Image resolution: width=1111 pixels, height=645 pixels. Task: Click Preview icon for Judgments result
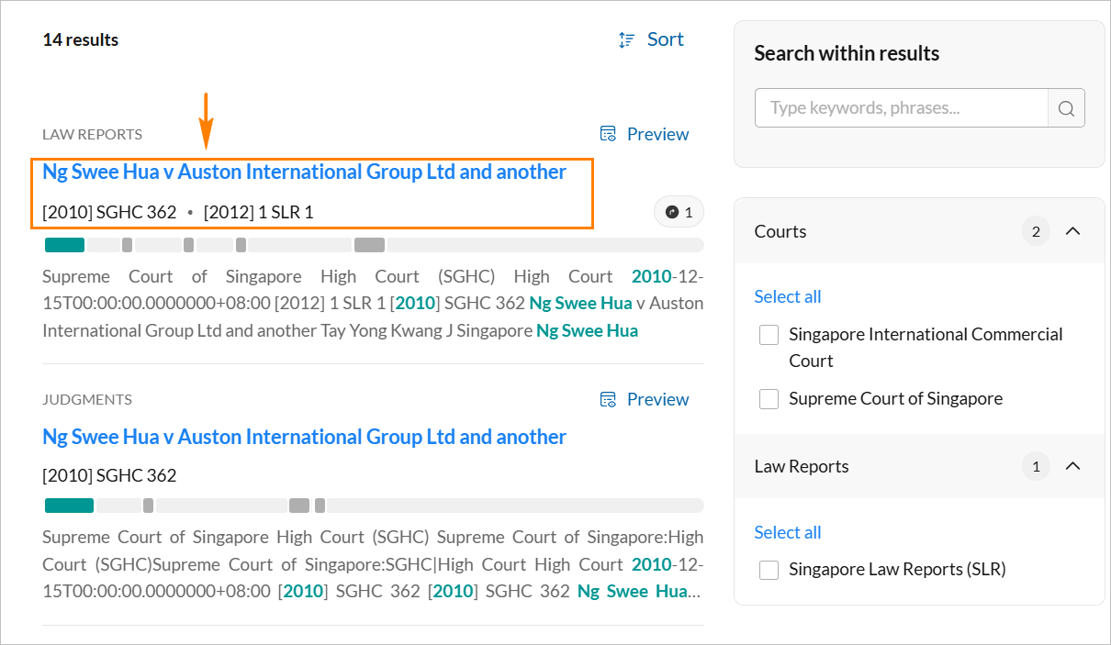[x=608, y=399]
